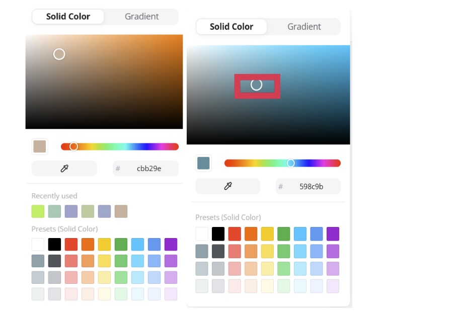Select Solid Color tab in left panel
The height and width of the screenshot is (311, 466).
click(68, 17)
